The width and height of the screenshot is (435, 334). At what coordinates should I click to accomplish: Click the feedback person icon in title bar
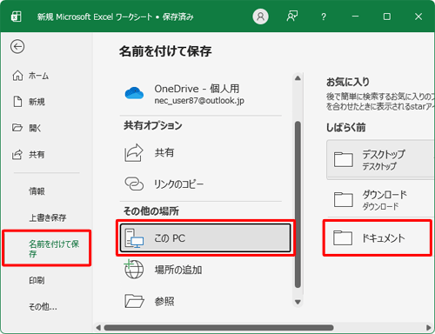click(x=292, y=17)
